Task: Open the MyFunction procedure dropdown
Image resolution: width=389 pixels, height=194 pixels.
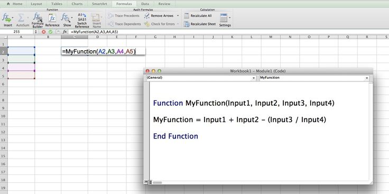Action: [x=314, y=78]
